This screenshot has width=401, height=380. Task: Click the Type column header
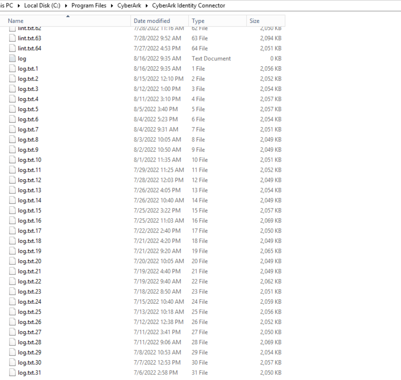[198, 21]
